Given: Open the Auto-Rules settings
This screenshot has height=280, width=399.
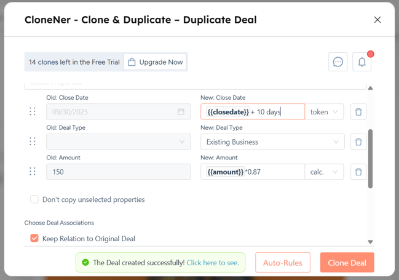Looking at the screenshot, I should pos(283,263).
